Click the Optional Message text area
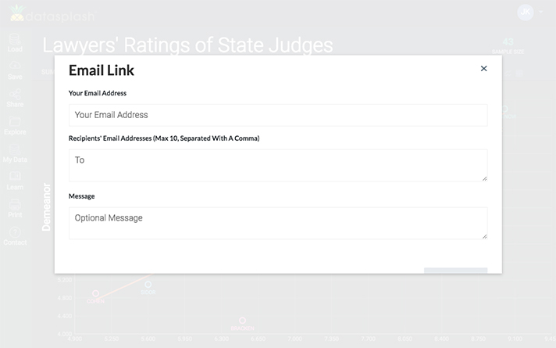 tap(278, 223)
